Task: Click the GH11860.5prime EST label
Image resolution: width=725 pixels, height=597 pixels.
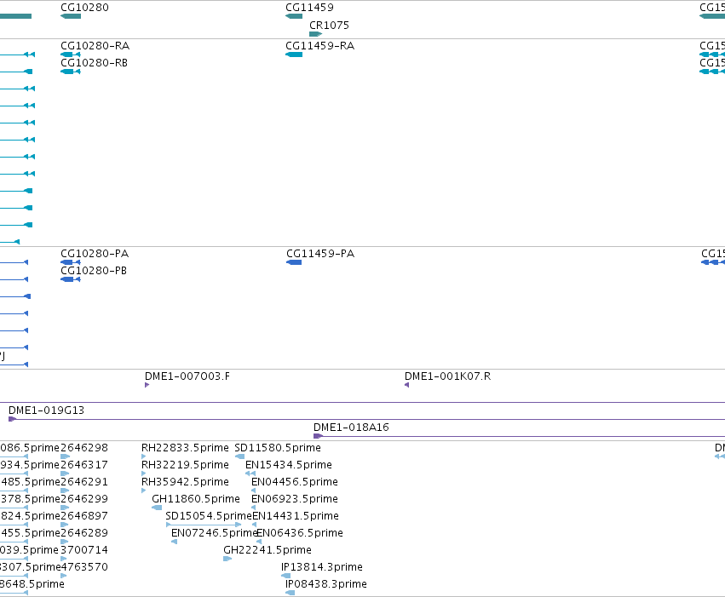Action: (x=196, y=499)
